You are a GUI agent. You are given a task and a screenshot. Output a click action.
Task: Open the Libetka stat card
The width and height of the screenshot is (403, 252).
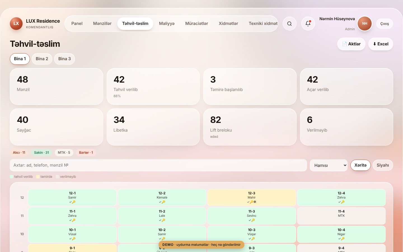coord(153,127)
